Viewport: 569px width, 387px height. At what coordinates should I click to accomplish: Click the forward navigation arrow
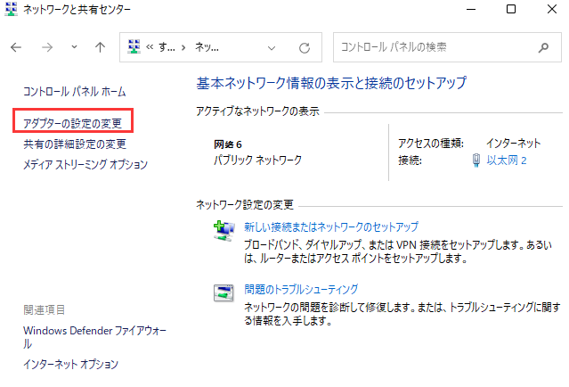47,47
